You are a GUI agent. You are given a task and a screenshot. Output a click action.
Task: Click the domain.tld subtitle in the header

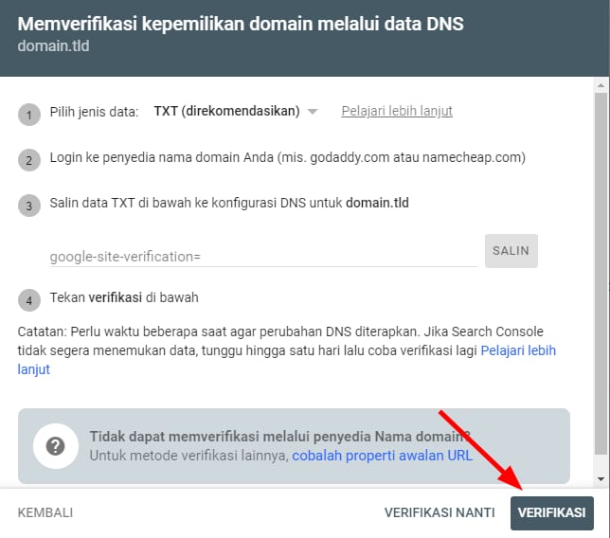55,45
